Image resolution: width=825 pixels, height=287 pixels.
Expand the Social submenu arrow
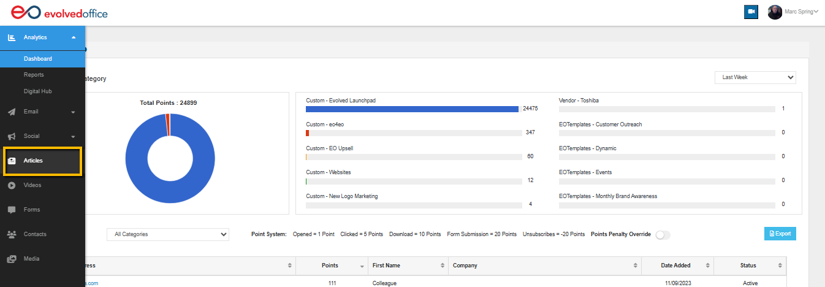click(74, 136)
